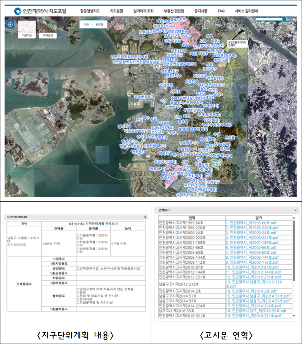This screenshot has height=344, width=302.
Task: Click the compass icon on the map
Action: [x=10, y=26]
